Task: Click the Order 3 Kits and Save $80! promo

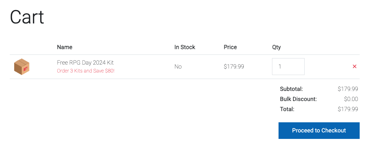Action: pyautogui.click(x=86, y=71)
